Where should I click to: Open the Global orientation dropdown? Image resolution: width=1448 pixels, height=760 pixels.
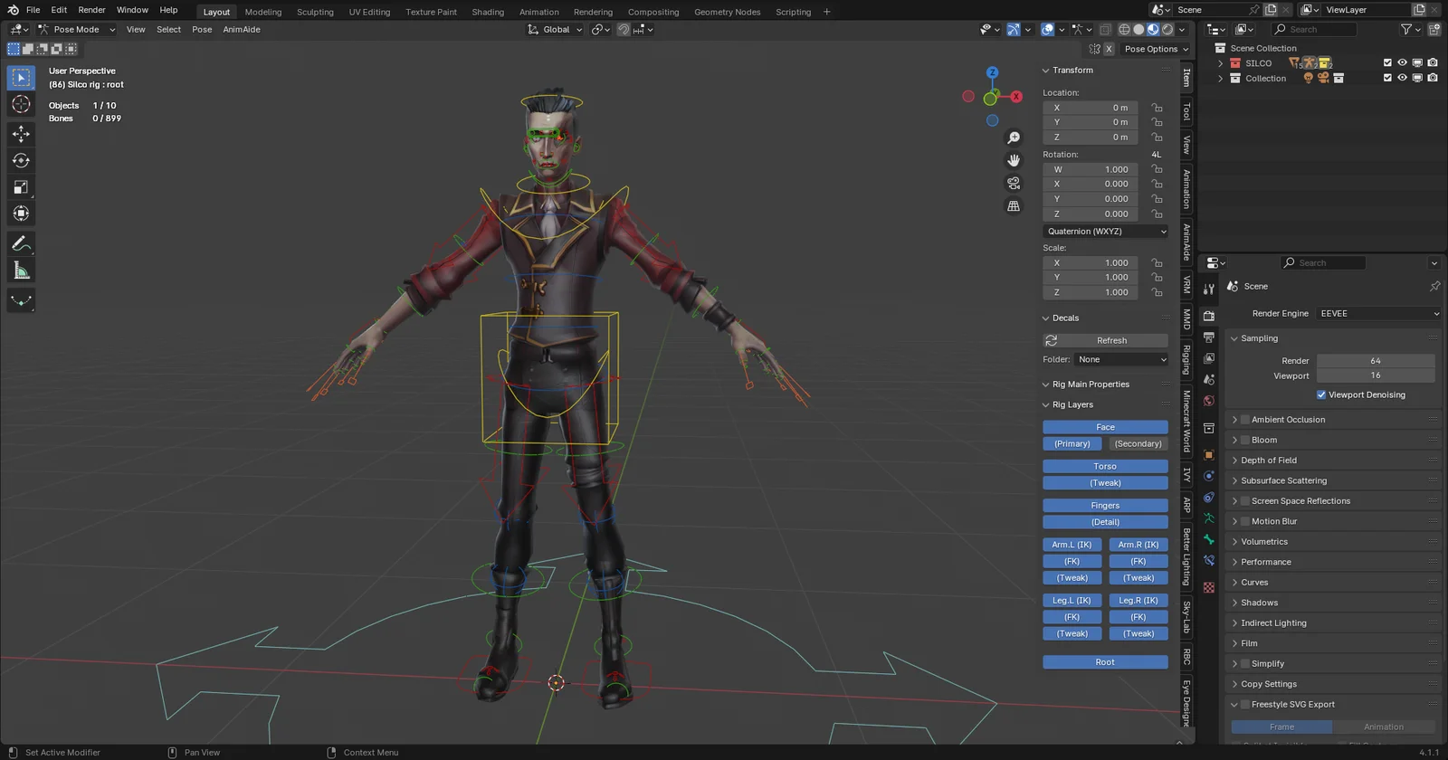pos(555,30)
